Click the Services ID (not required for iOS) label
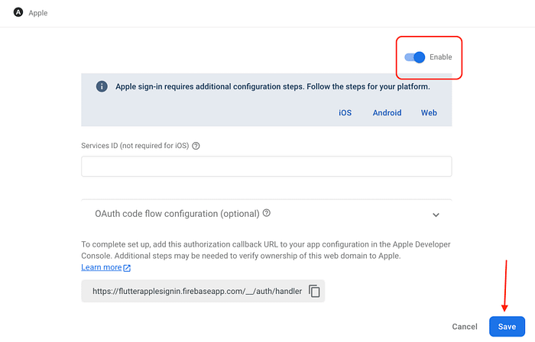This screenshot has height=342, width=535. coord(135,146)
